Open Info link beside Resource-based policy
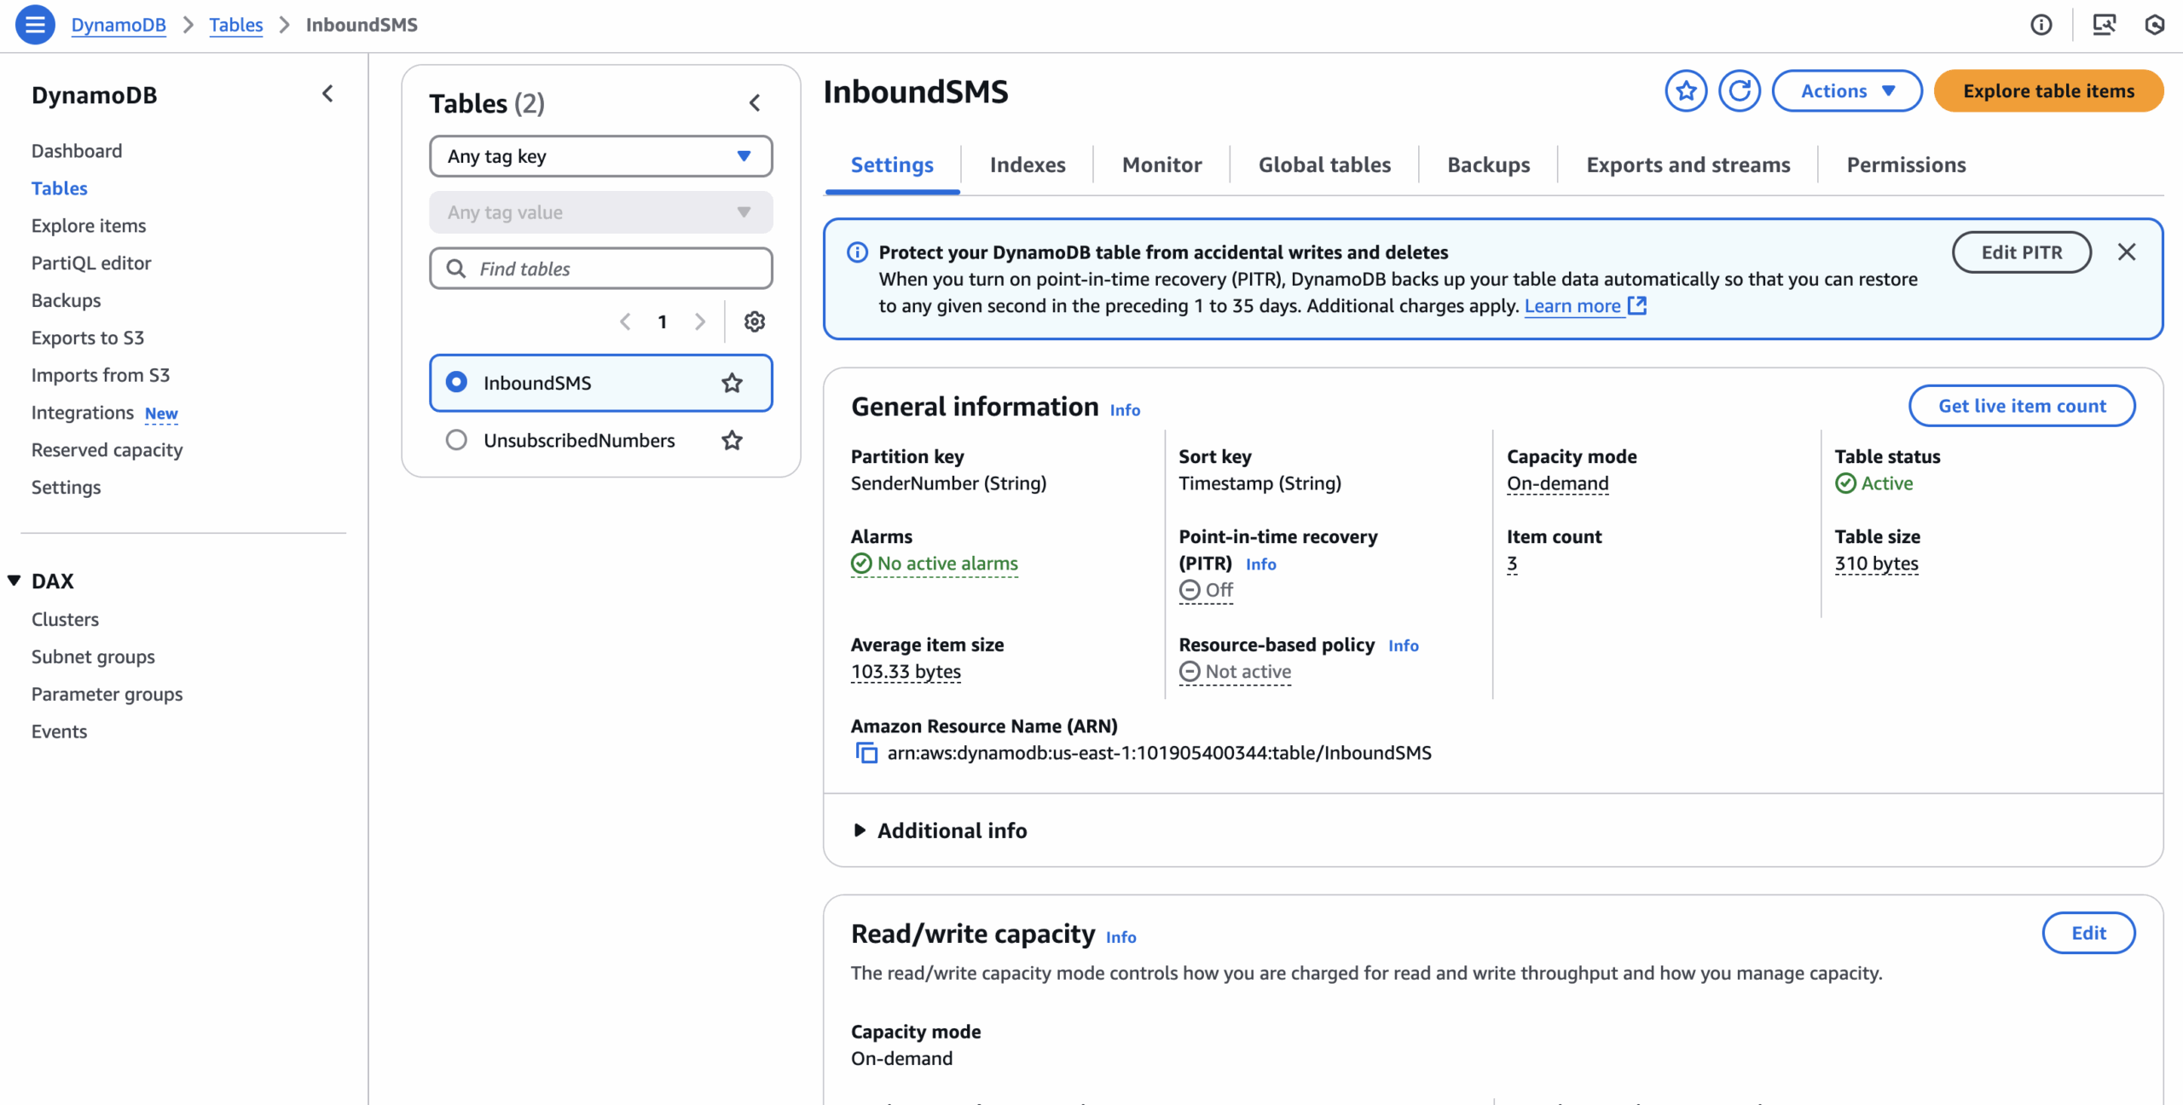This screenshot has width=2183, height=1105. (1403, 645)
